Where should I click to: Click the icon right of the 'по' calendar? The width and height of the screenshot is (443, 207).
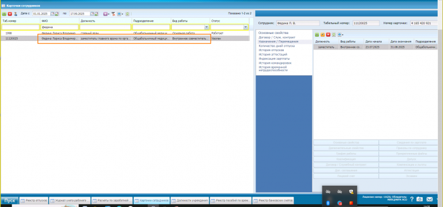pos(96,14)
